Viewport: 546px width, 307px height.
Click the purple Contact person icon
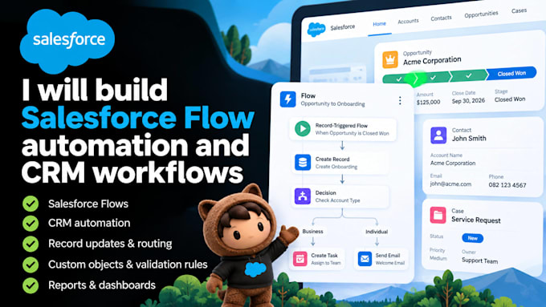tap(438, 135)
